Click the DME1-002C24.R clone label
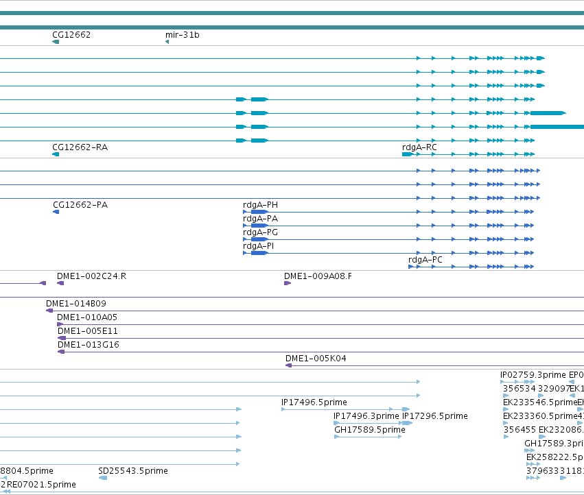584x495 pixels. click(x=91, y=276)
